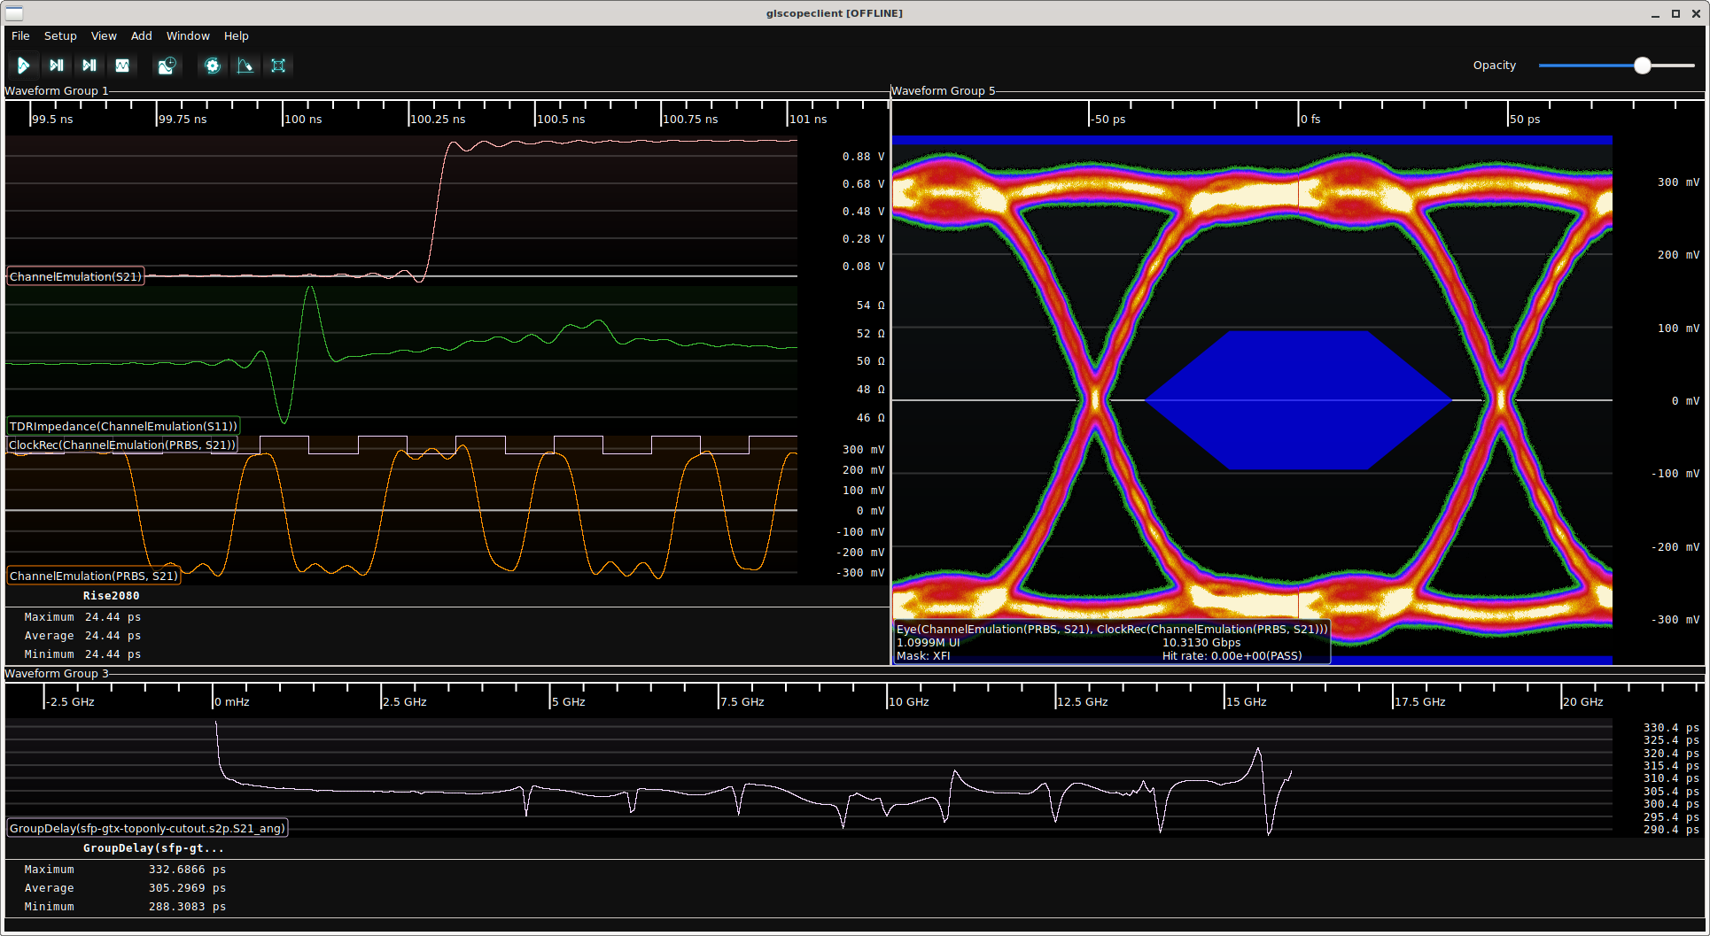
Task: Click the 0 fs marker on eye timeline
Action: tap(1310, 120)
